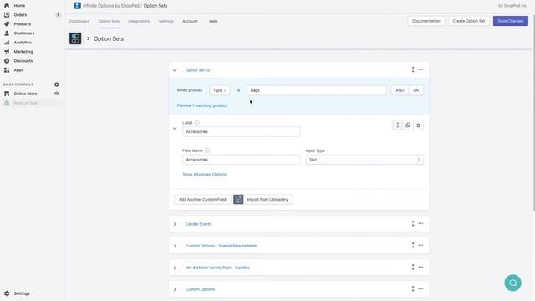The image size is (535, 301).
Task: Click the reorder handle of Option Set 10
Action: tap(413, 69)
